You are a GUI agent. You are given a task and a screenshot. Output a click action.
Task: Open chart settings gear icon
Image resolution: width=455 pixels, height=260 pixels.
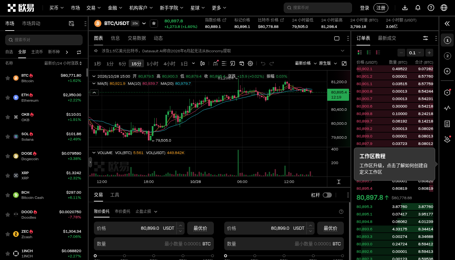coord(250,63)
